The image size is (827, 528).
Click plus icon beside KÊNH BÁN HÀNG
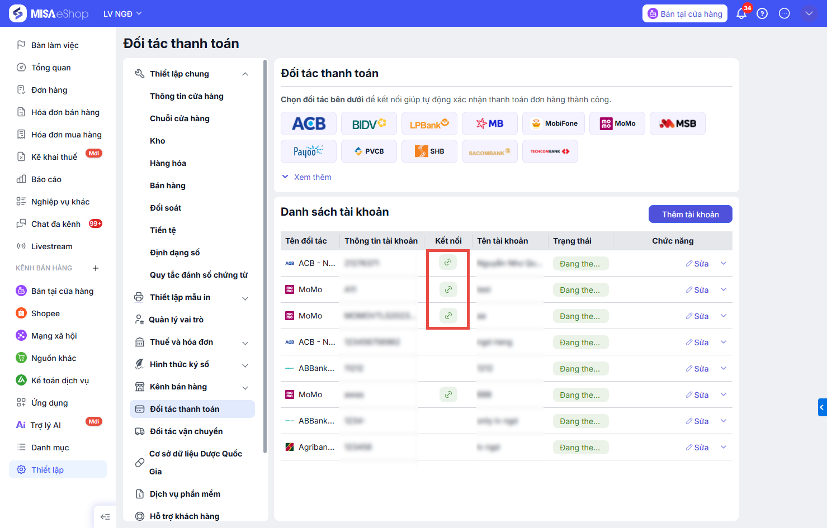[x=96, y=268]
